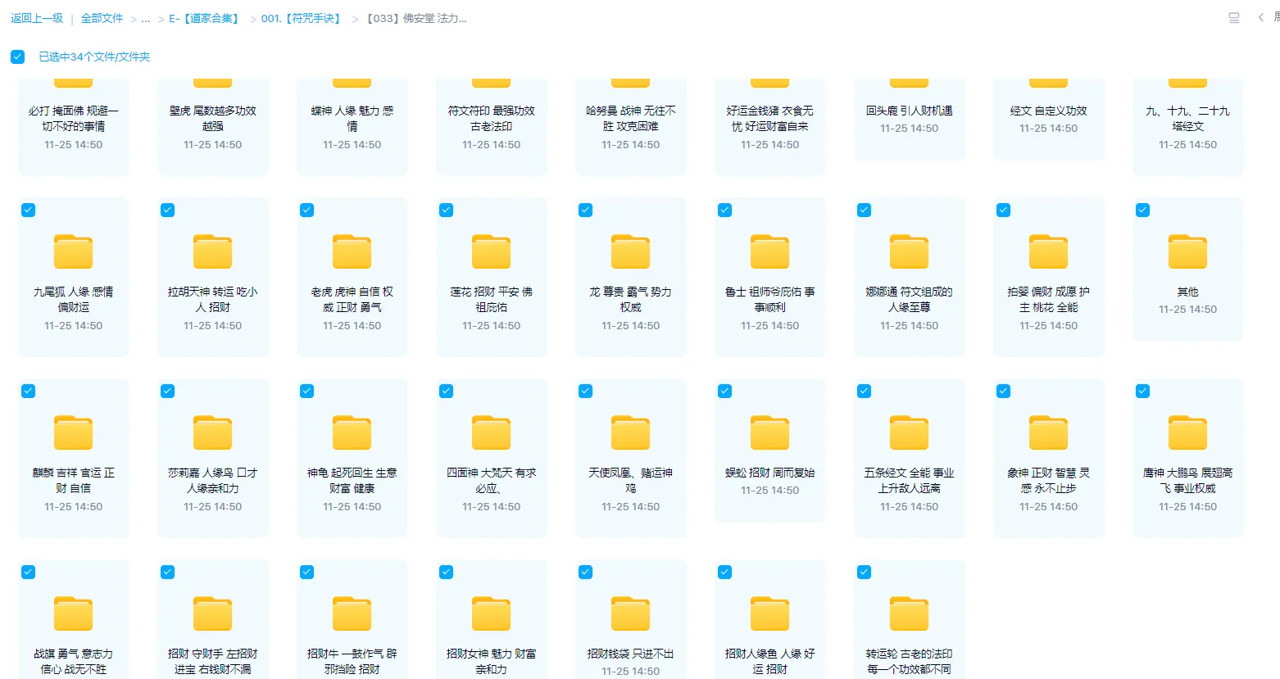1280x679 pixels.
Task: Uncheck the 其他 folder checkbox
Action: (1142, 210)
